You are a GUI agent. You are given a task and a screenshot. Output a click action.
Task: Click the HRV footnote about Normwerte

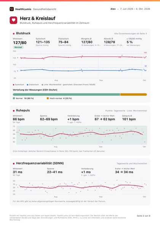point(59,201)
